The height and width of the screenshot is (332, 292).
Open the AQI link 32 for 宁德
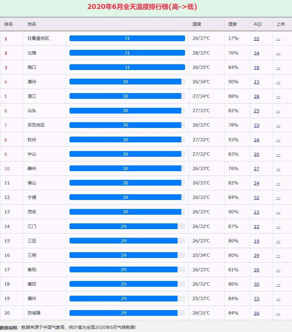[x=257, y=197]
